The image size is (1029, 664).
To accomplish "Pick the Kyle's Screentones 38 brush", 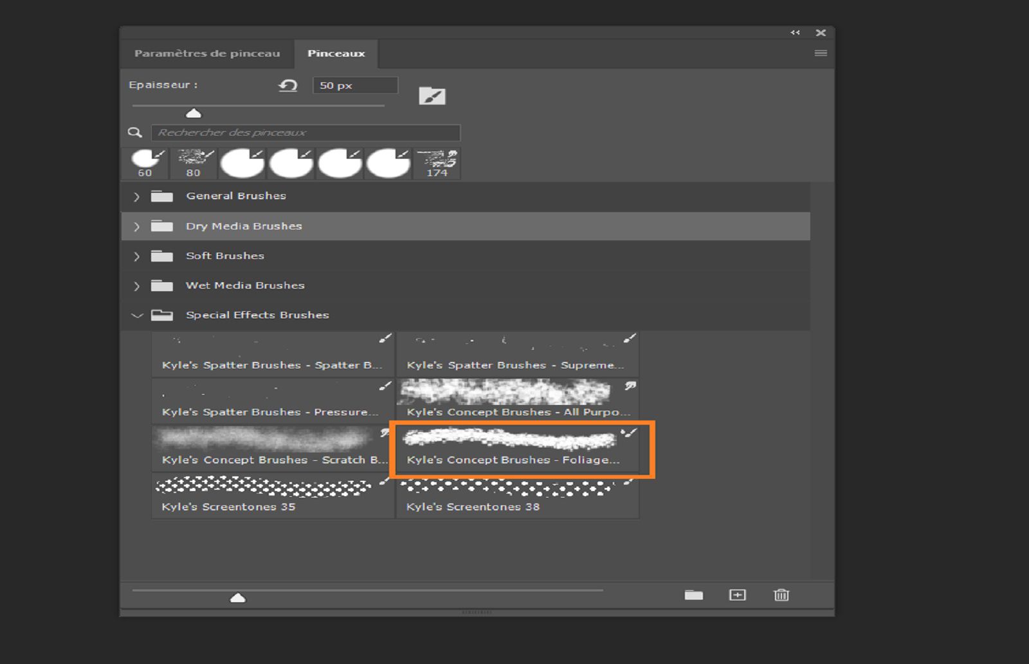I will coord(518,496).
